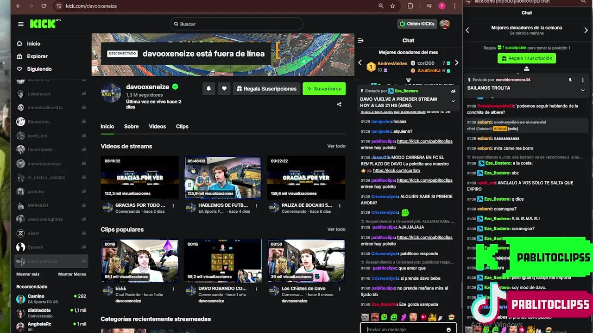Open the browser extensions puzzle icon

[410, 6]
